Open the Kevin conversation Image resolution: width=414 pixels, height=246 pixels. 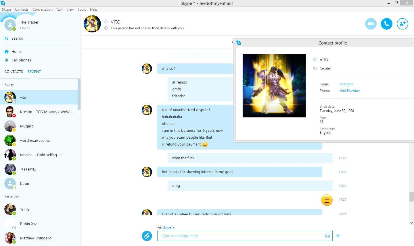click(x=39, y=184)
